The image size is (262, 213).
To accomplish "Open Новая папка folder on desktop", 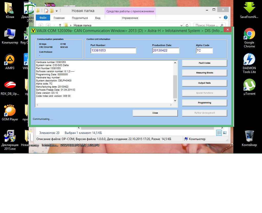I will [30, 139].
